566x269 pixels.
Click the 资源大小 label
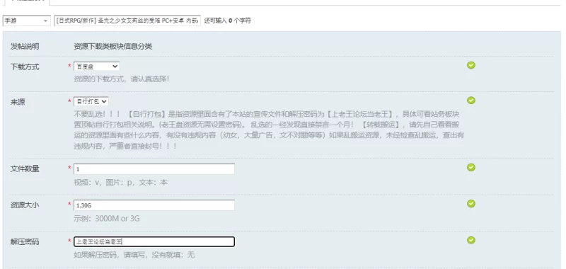tap(25, 205)
